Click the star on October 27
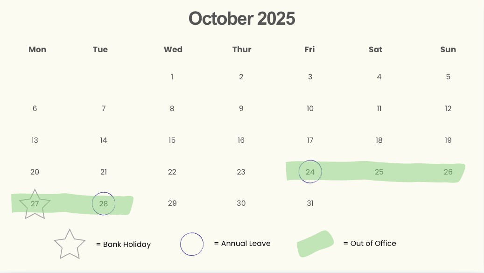Viewport: 484px width, 273px height. pos(35,204)
